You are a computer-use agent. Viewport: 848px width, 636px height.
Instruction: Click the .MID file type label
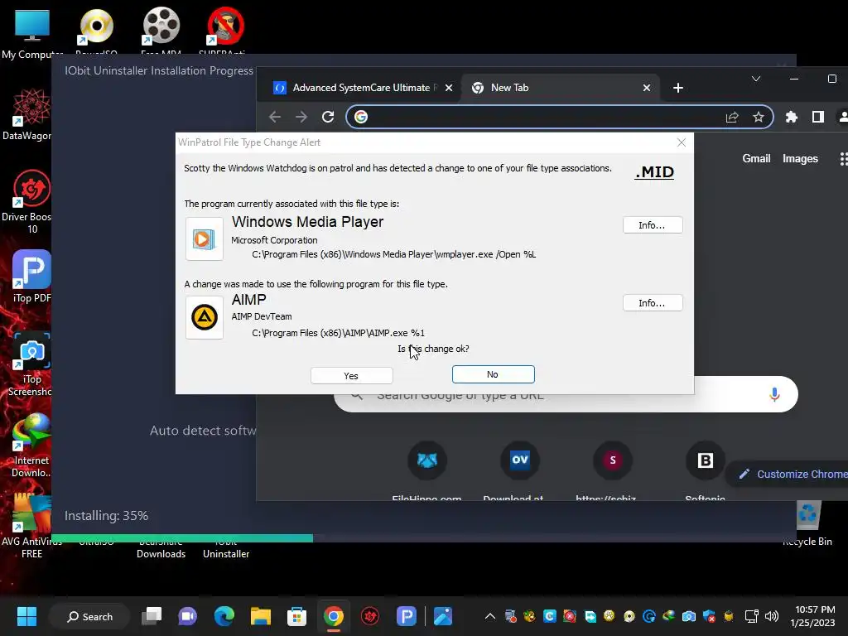click(x=654, y=172)
